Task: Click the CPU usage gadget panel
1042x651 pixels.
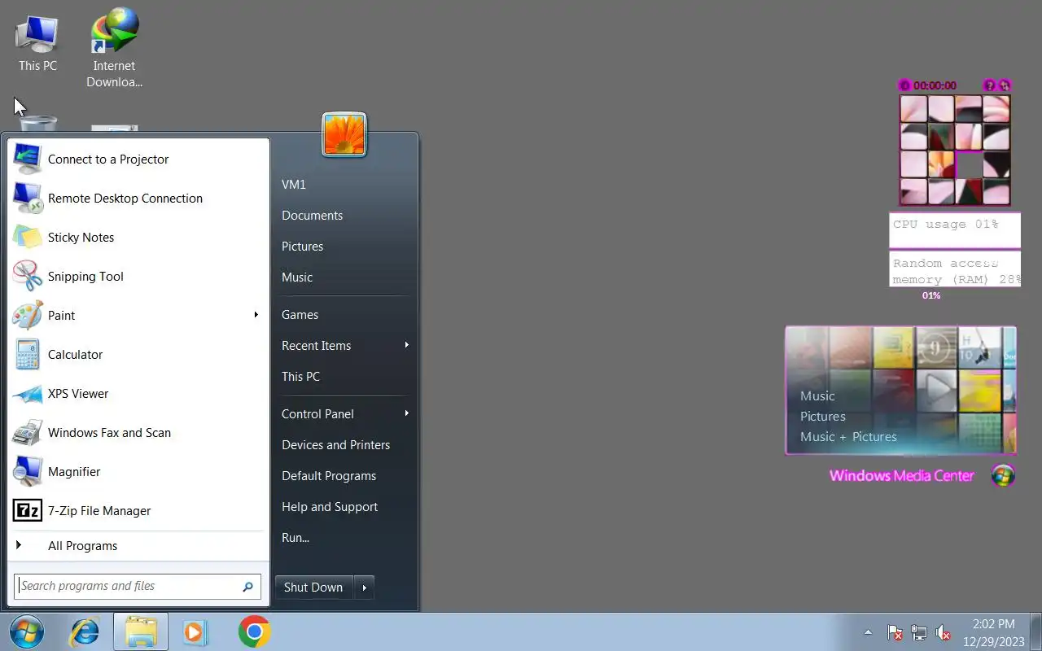Action: pos(954,230)
